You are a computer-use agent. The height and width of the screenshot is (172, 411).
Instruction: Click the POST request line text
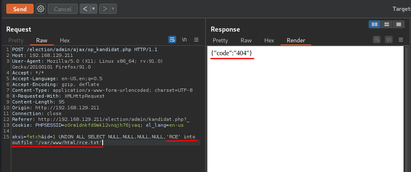[x=85, y=49]
